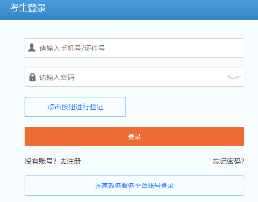Click the empty area beside the verification button
258x202 pixels.
[185, 107]
